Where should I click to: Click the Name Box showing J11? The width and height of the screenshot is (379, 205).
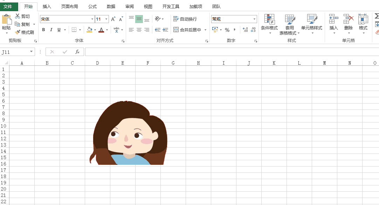coord(14,52)
